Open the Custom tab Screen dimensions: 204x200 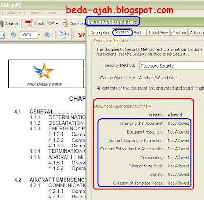pyautogui.click(x=179, y=33)
